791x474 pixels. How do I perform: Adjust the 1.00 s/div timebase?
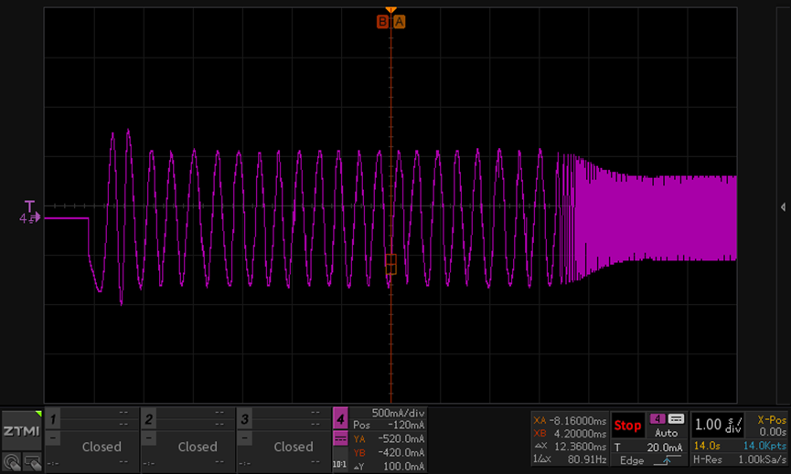[x=719, y=425]
